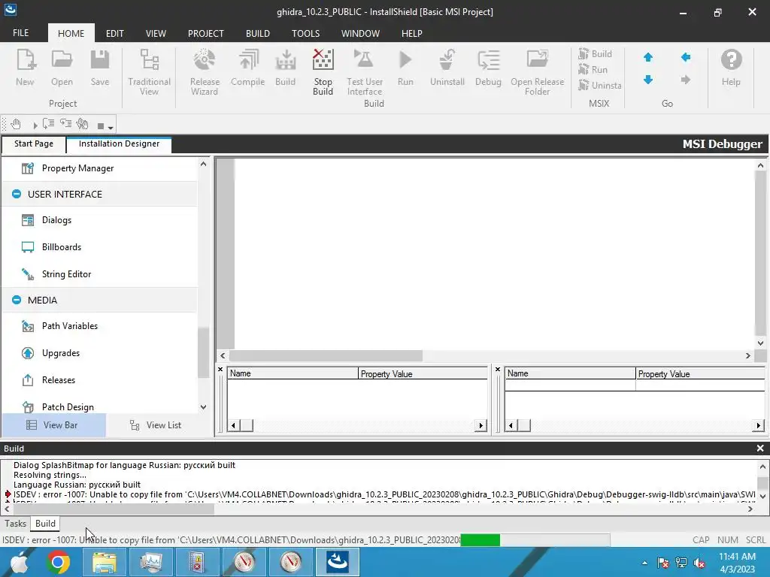Viewport: 770px width, 577px height.
Task: Open the TOOLS ribbon tab
Action: tap(305, 33)
